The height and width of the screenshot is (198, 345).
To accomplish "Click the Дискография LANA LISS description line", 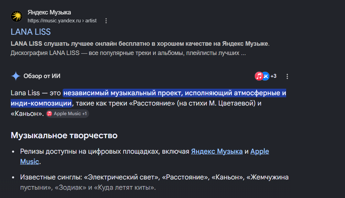I will (x=128, y=53).
